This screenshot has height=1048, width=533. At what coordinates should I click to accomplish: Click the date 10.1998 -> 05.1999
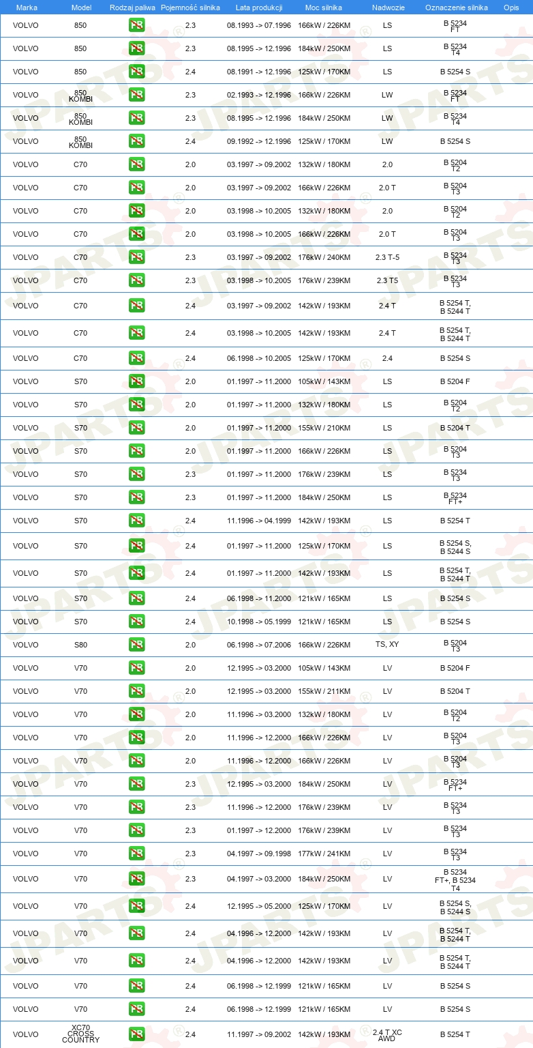(259, 622)
